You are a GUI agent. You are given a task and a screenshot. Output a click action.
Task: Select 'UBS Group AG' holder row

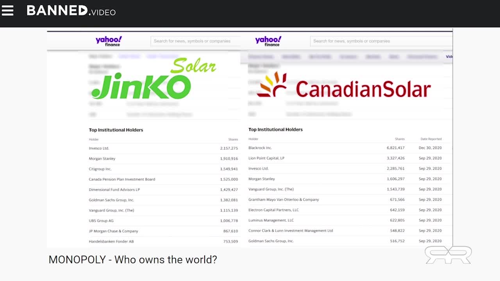(101, 221)
